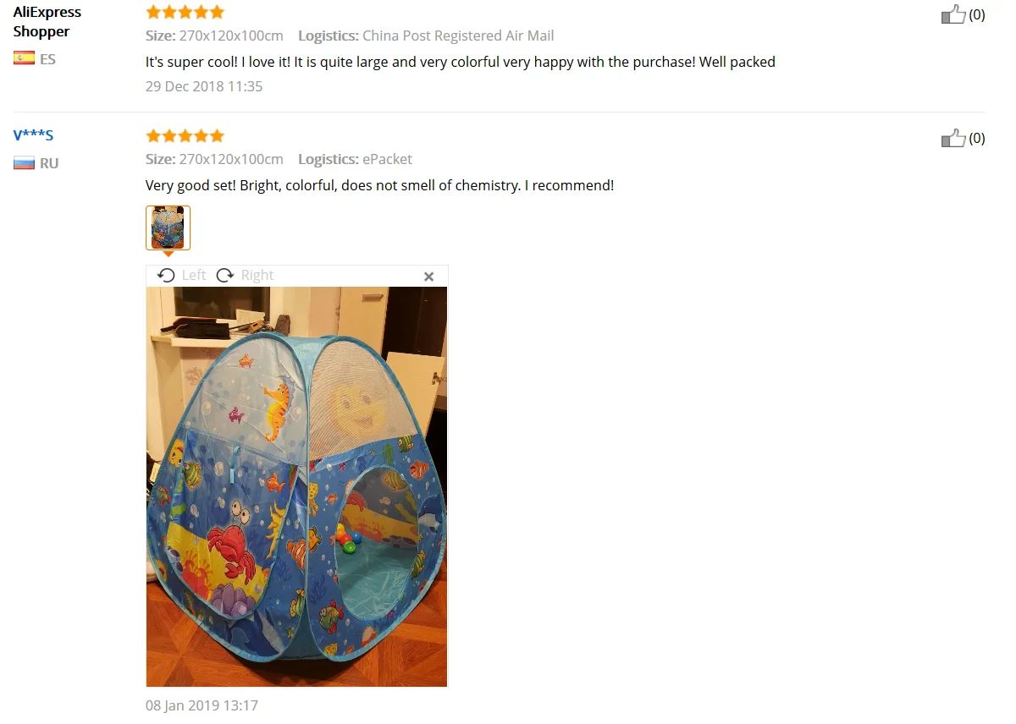Click helpful count (0) on first review
Viewport: 1016px width, 724px height.
[x=977, y=14]
